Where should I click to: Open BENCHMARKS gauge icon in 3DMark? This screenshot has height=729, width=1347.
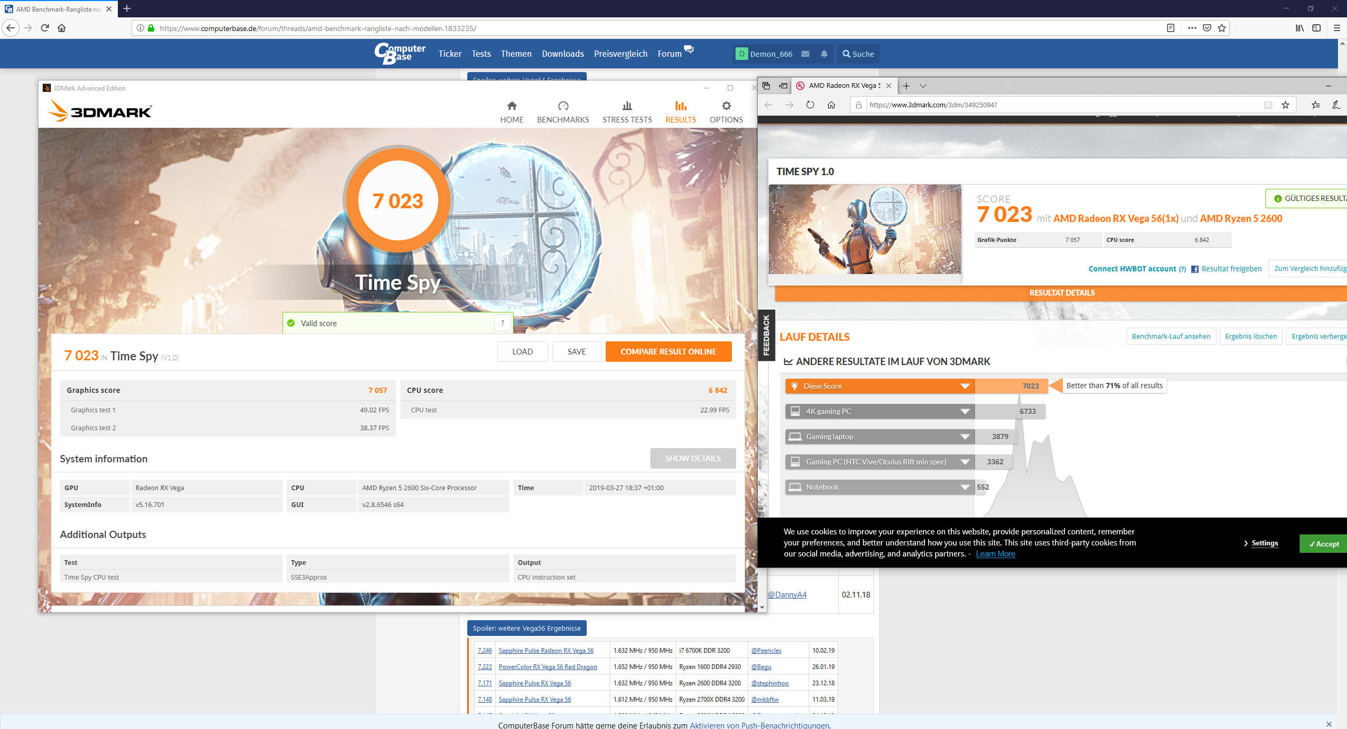tap(562, 106)
